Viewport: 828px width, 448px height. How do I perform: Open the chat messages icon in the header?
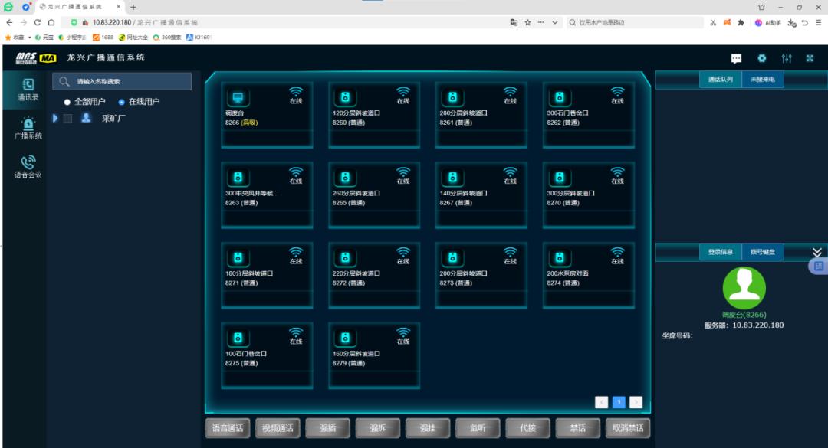point(736,58)
